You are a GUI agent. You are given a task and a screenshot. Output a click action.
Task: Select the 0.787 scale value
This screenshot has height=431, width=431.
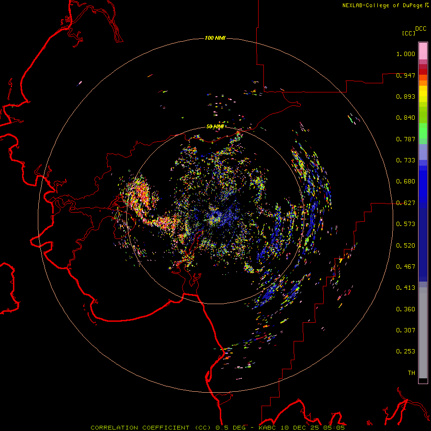406,139
